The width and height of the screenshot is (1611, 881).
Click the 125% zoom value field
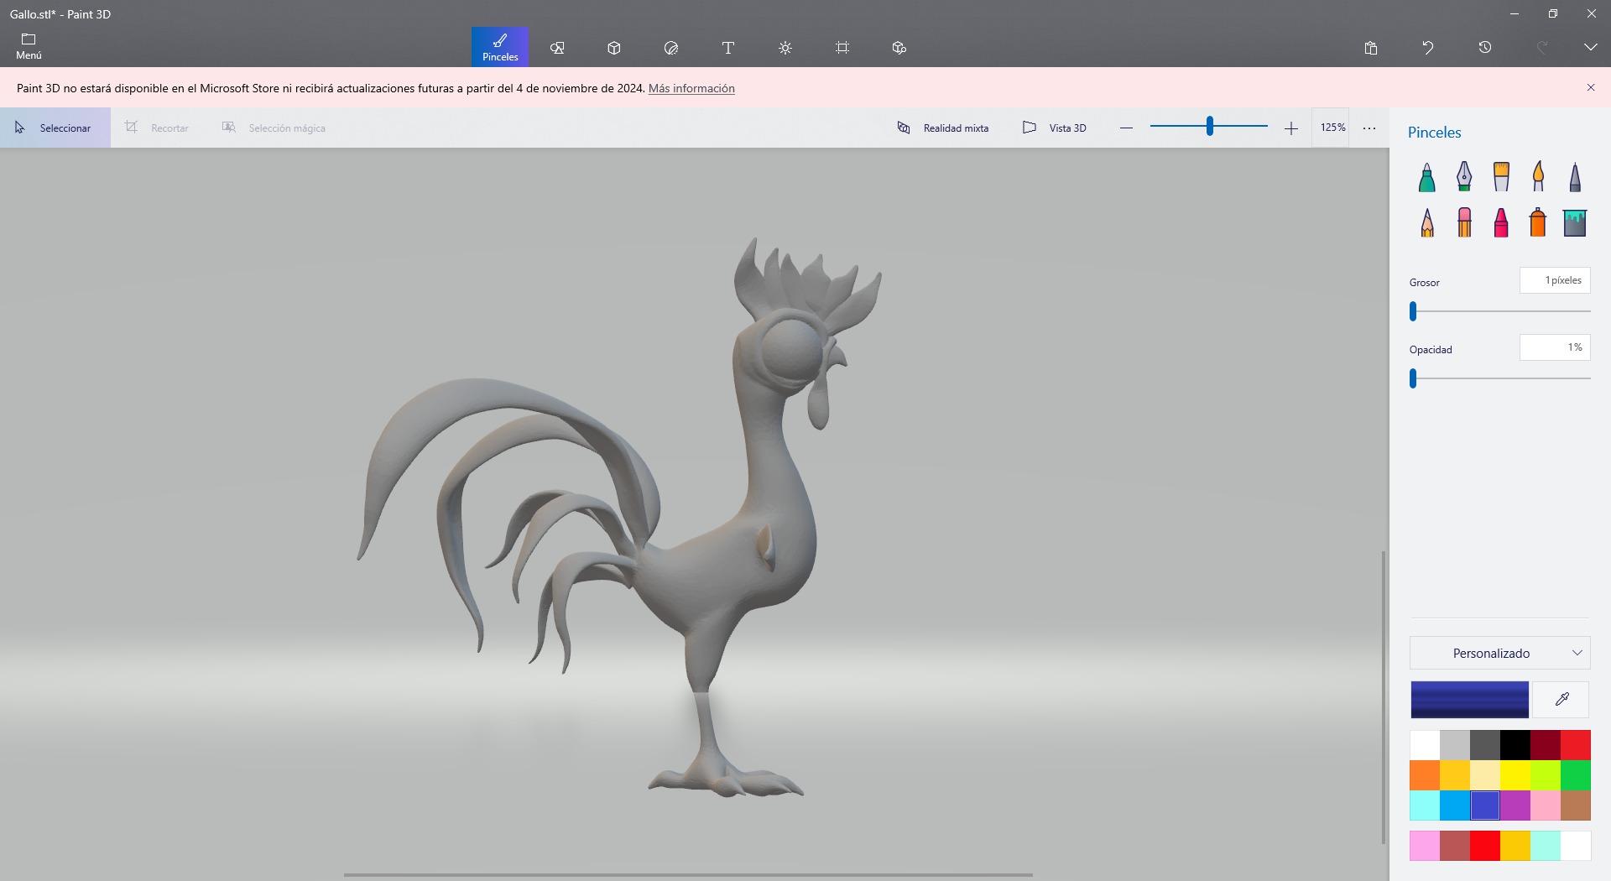(1332, 128)
